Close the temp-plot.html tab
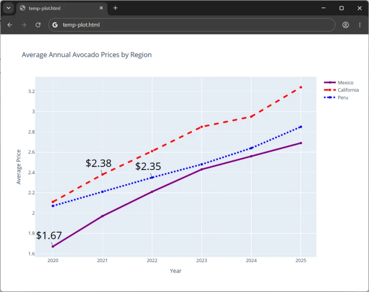 pos(101,8)
